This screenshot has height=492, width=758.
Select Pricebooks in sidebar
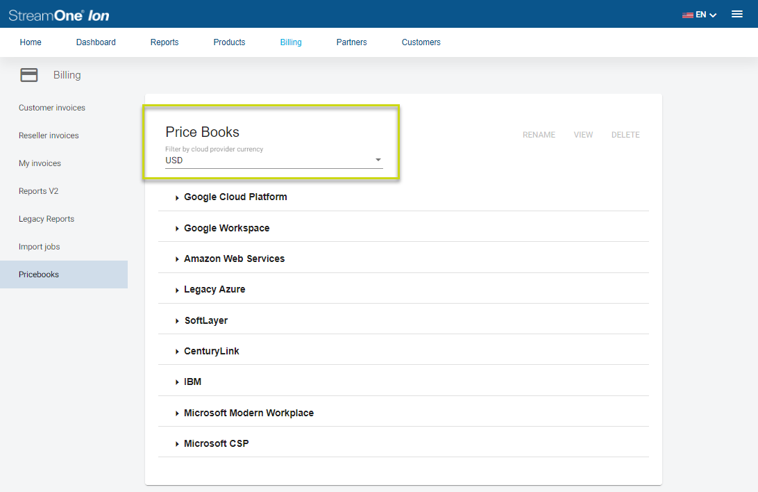(x=64, y=274)
